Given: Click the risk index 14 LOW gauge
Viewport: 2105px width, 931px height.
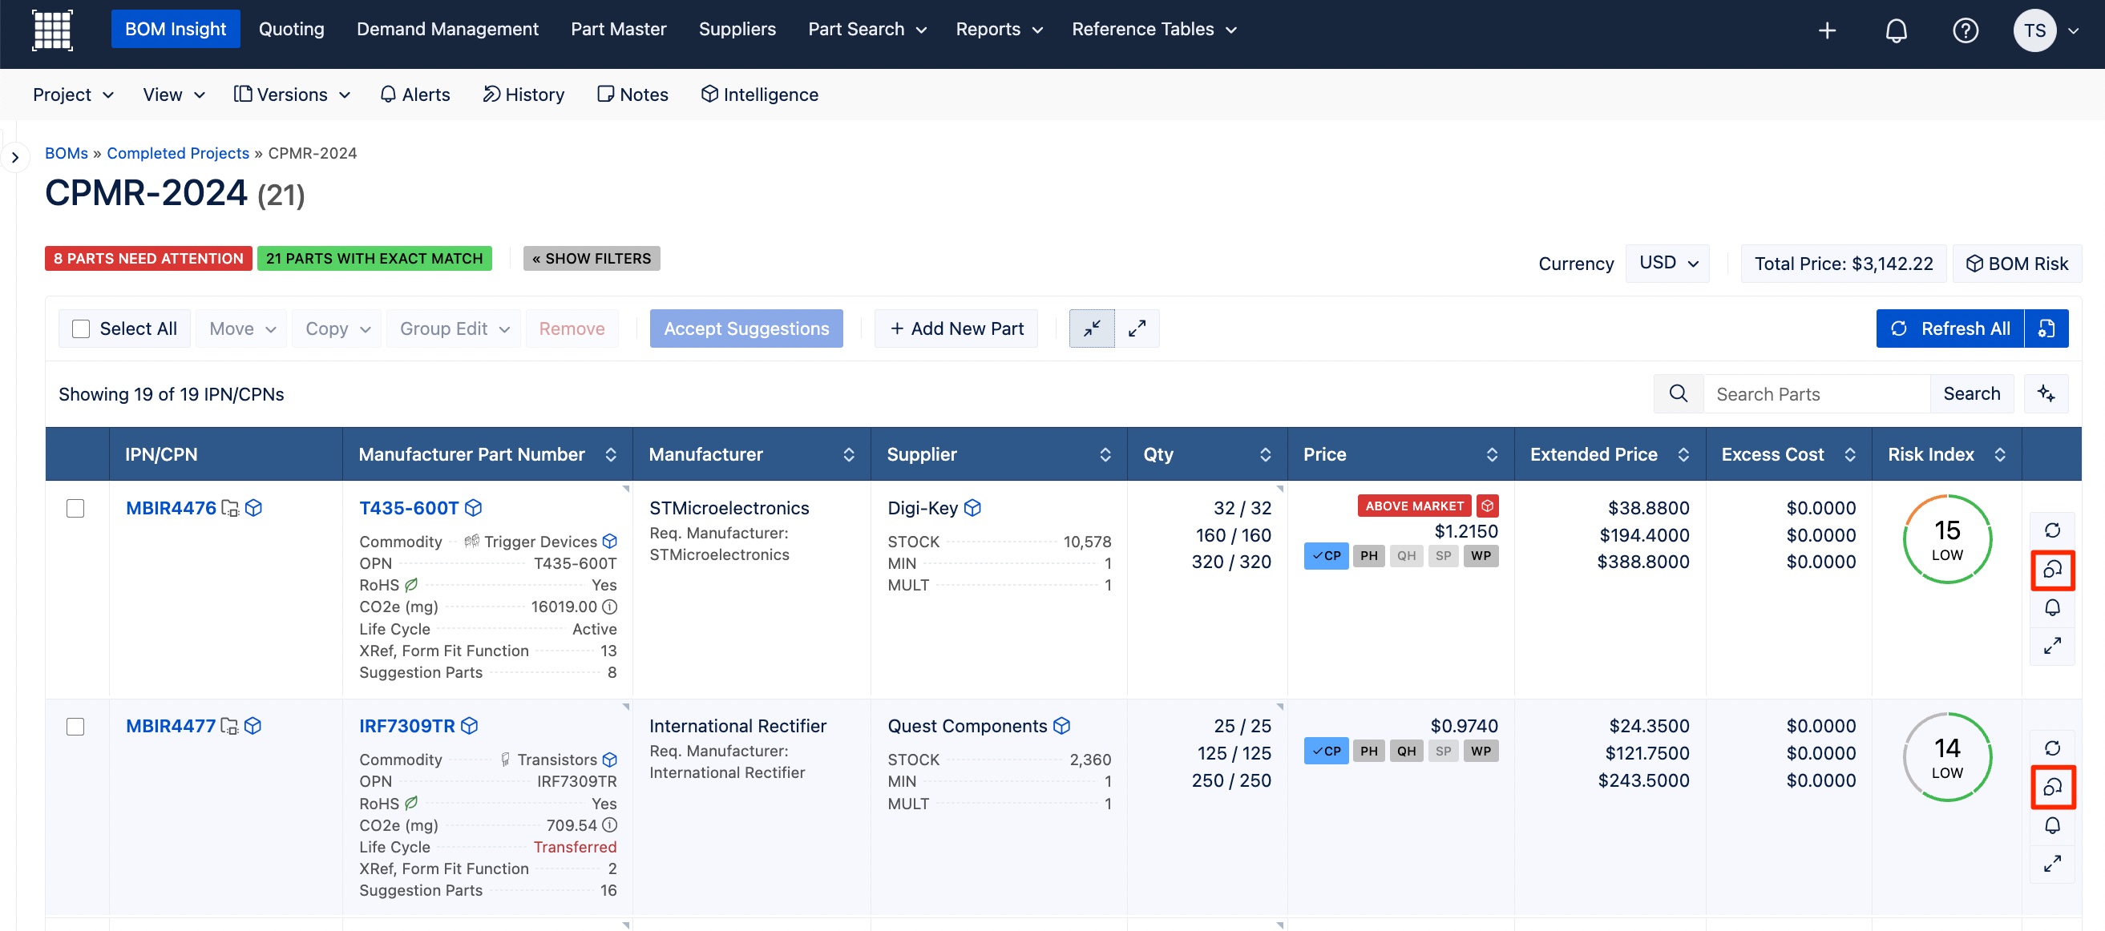Looking at the screenshot, I should [x=1947, y=757].
